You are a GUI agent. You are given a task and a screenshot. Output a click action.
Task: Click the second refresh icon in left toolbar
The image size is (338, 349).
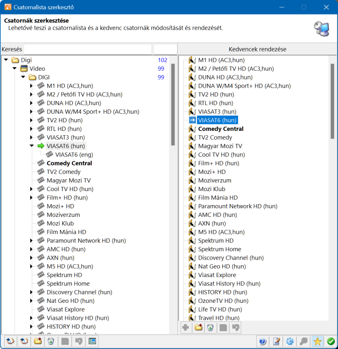tap(24, 341)
